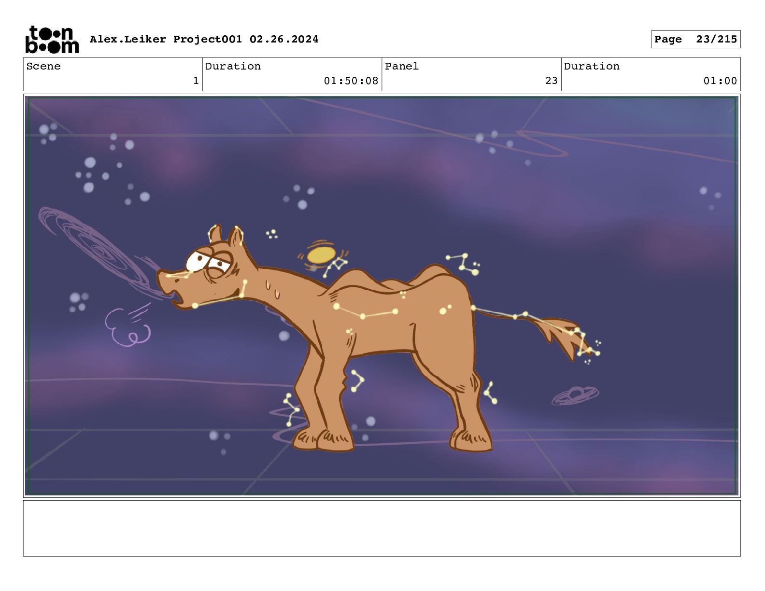Click the small ringed planet sketch

(575, 395)
